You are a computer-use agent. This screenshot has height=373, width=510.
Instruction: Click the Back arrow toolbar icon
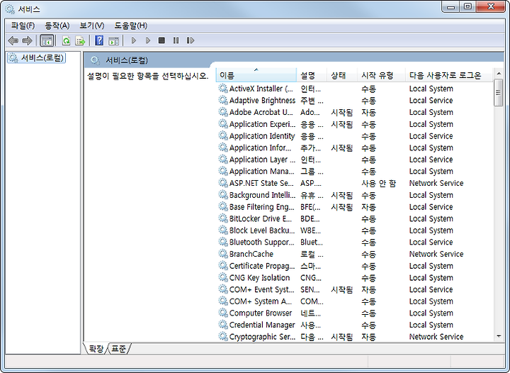[13, 40]
